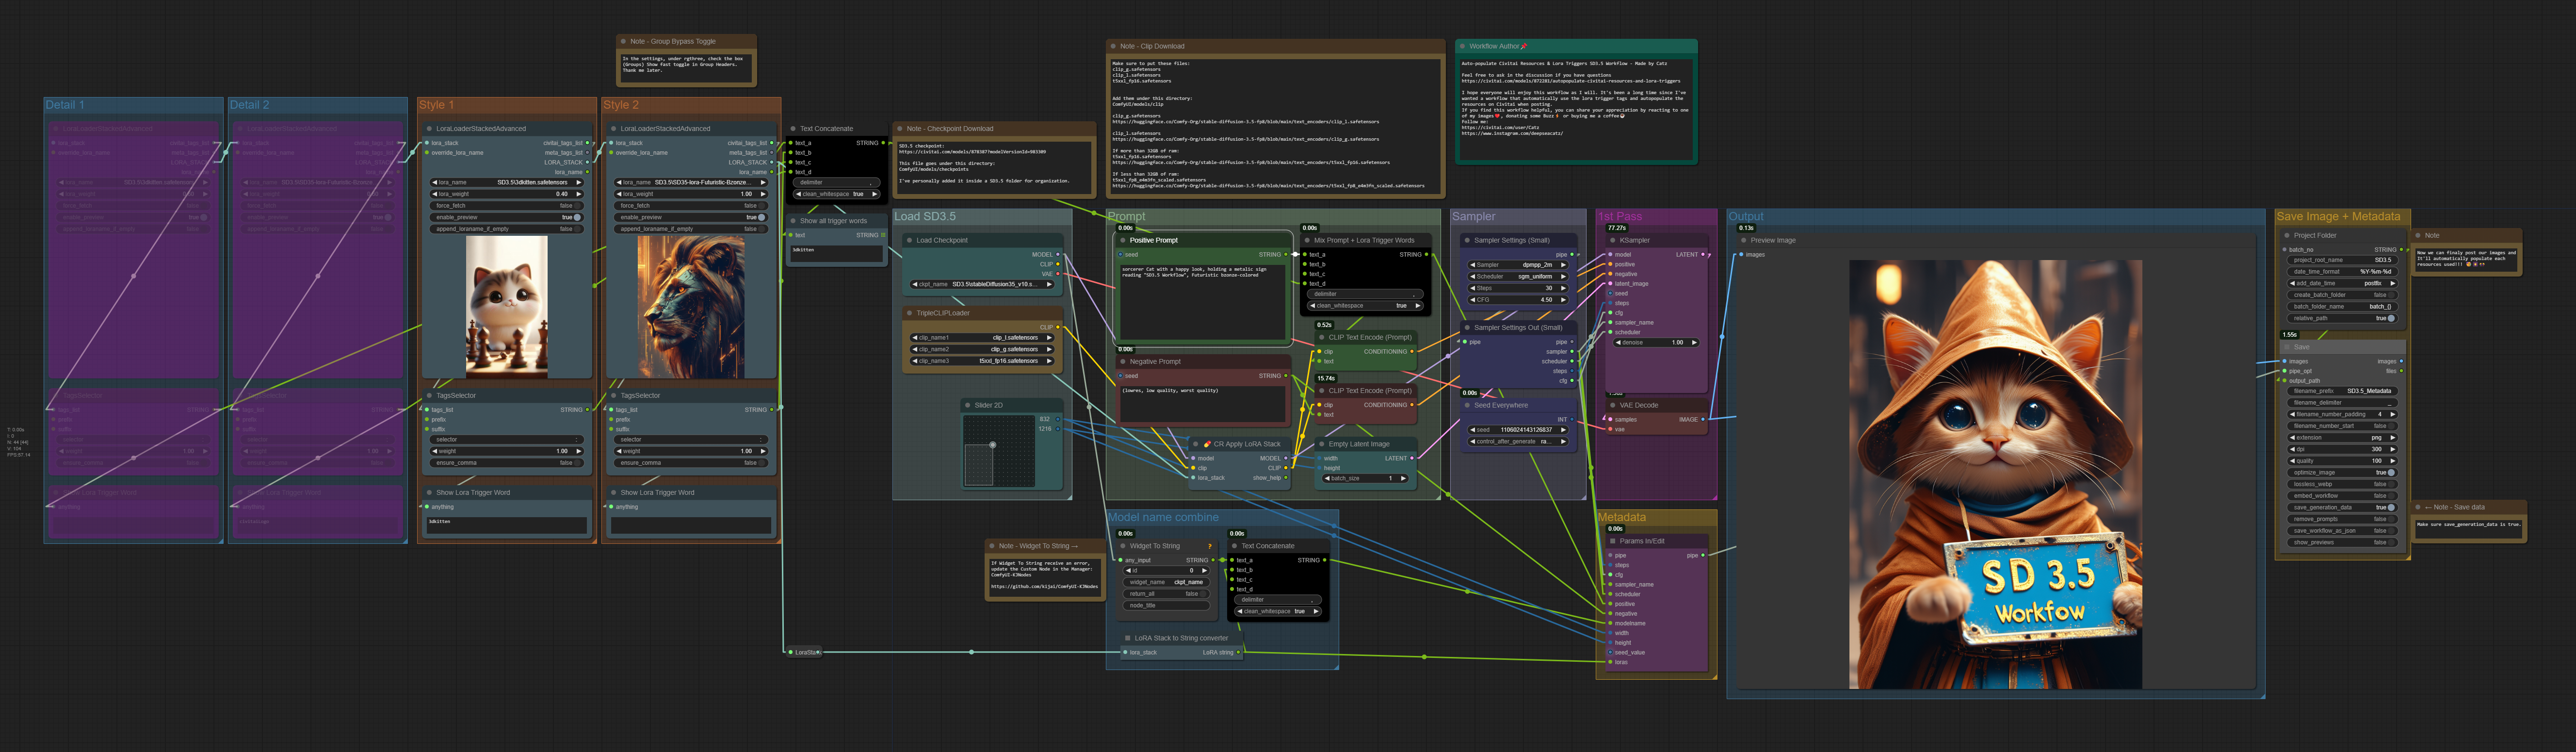2576x752 pixels.
Task: Open the add_date_time dropdown showing postfix
Action: (2344, 283)
